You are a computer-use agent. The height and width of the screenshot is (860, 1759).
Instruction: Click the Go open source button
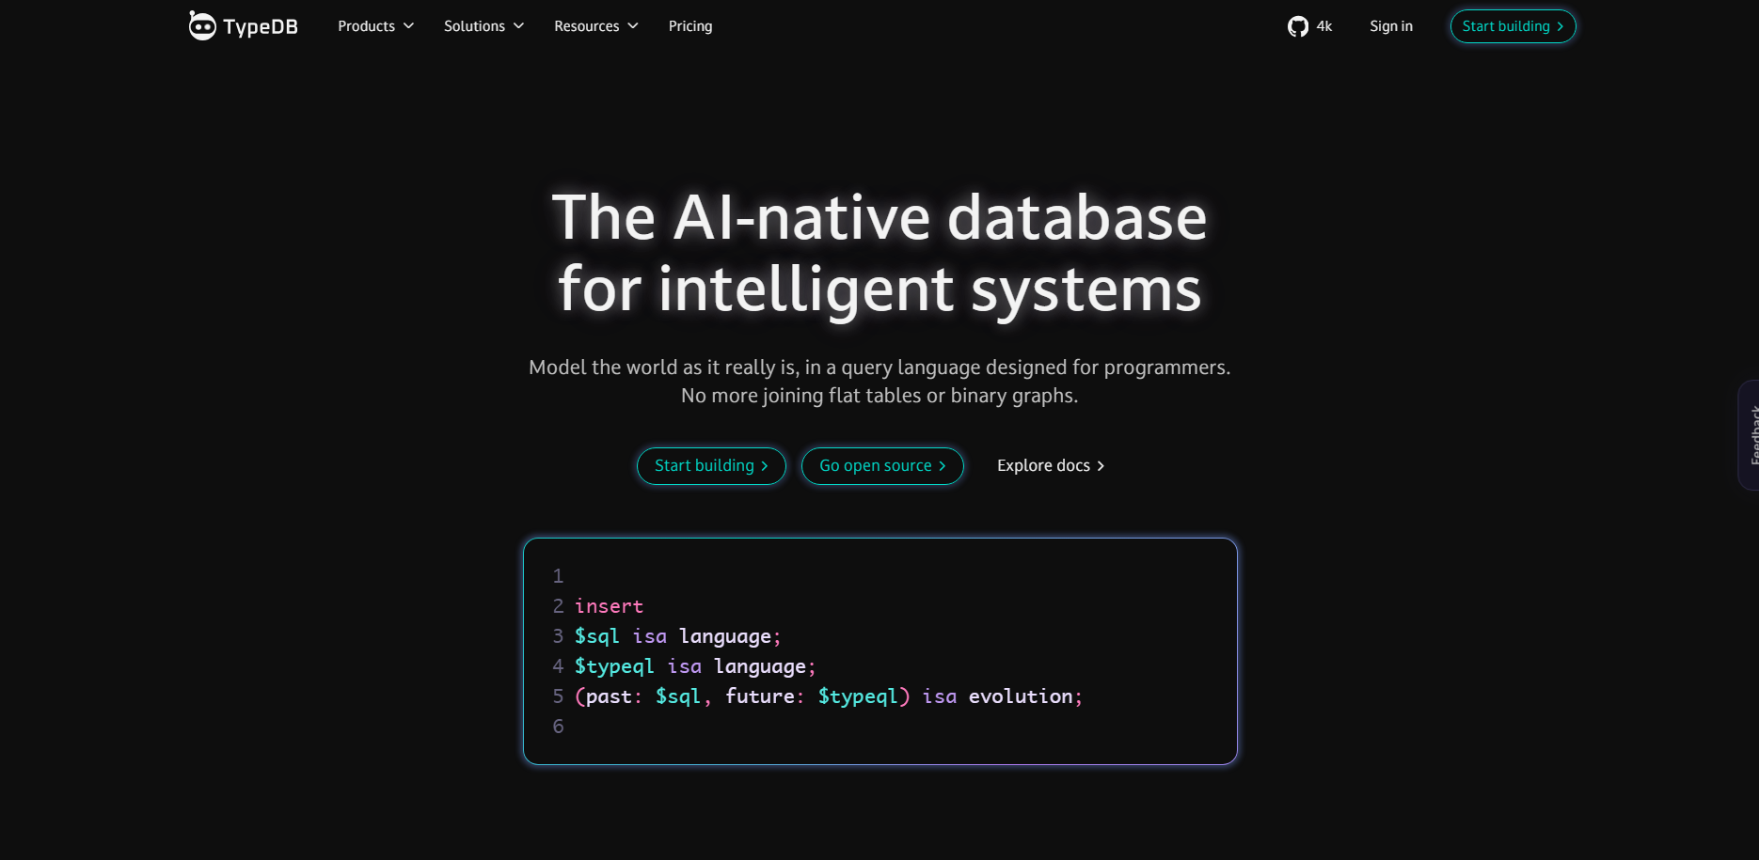pos(881,465)
